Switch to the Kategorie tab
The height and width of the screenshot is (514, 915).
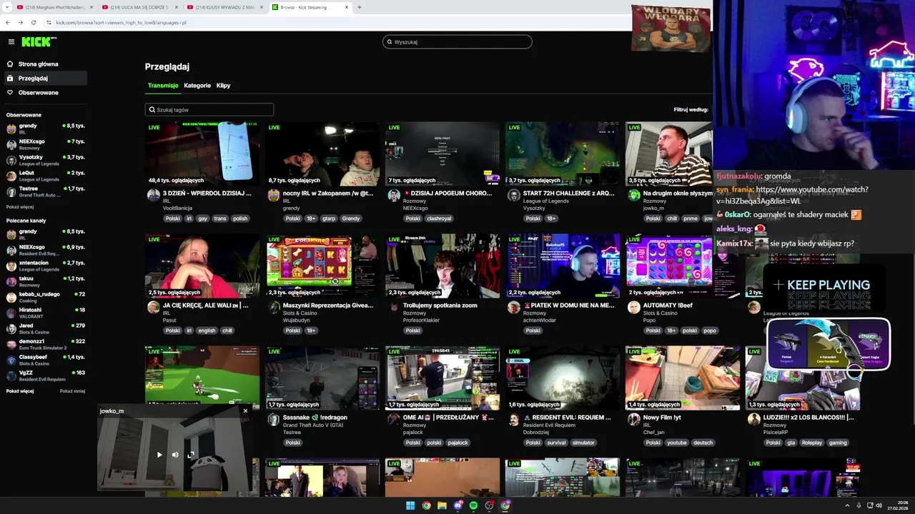pos(197,86)
